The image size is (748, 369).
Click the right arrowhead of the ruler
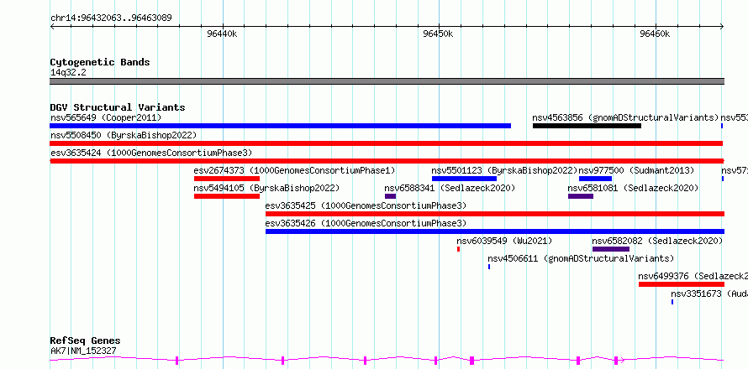click(722, 27)
